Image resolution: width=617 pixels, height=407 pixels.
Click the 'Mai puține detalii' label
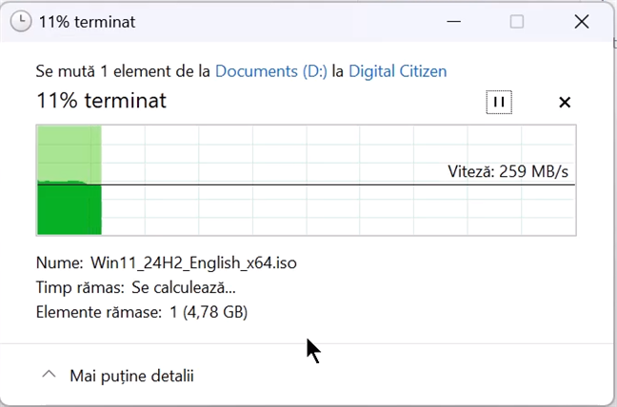pos(131,376)
